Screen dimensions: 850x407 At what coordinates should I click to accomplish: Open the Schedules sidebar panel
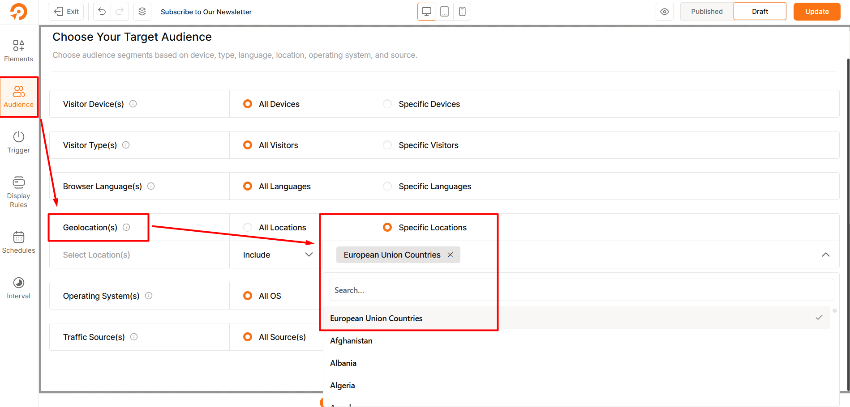19,242
